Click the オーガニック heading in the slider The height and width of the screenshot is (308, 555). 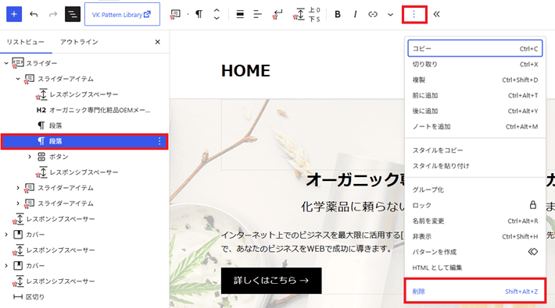coord(355,180)
